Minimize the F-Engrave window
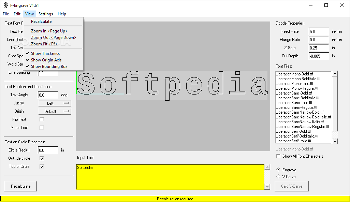350x202 pixels. (310, 5)
